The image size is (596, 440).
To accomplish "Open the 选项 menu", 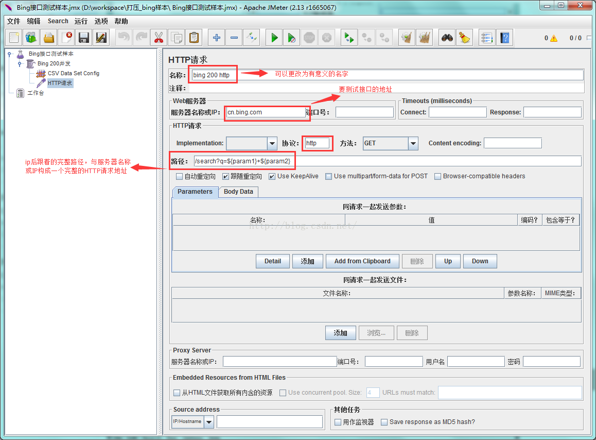I will 101,21.
